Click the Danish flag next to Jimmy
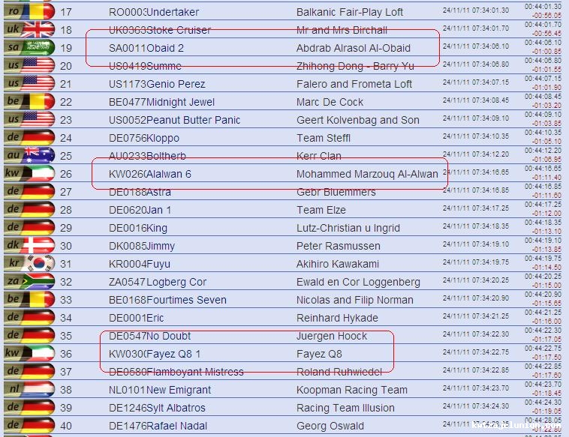The height and width of the screenshot is (437, 569). (x=38, y=246)
